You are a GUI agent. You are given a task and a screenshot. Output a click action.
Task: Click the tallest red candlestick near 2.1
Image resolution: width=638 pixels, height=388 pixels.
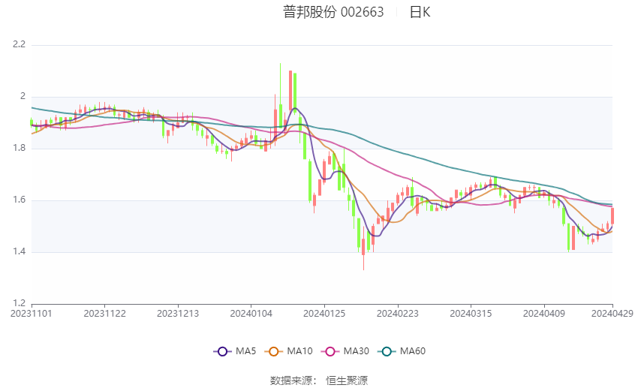[290, 91]
